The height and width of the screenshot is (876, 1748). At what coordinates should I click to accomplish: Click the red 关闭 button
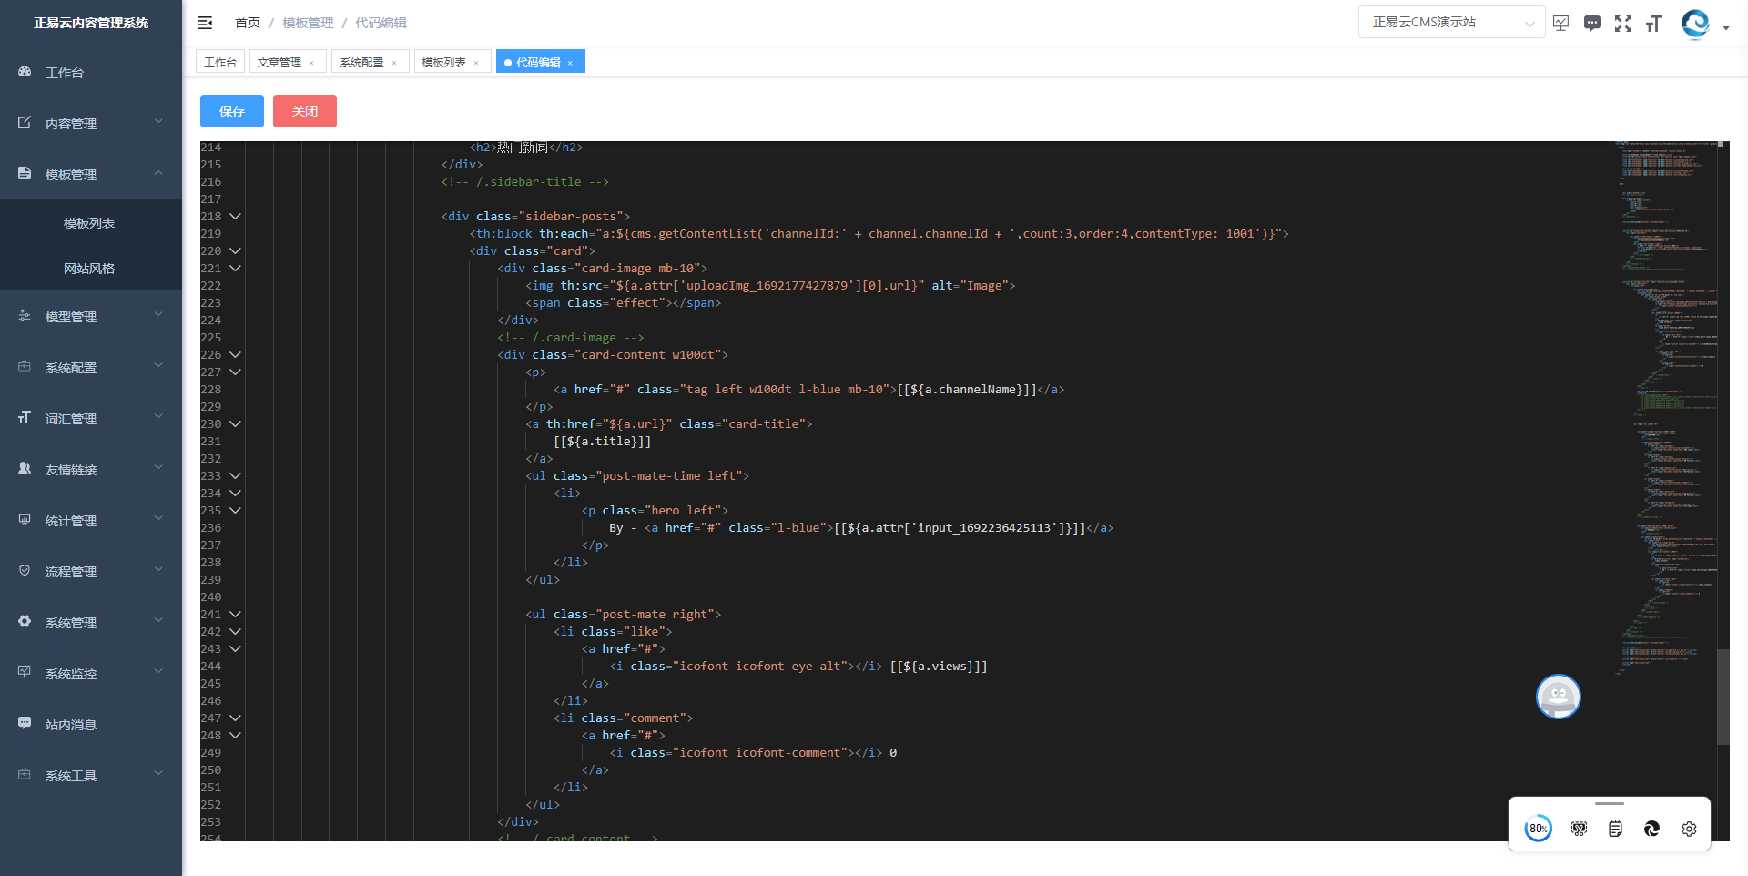coord(305,111)
